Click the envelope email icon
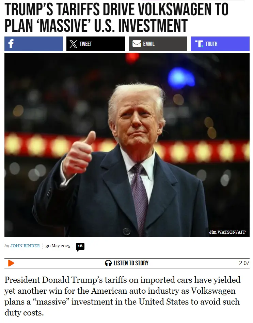253x323 pixels. tap(137, 44)
